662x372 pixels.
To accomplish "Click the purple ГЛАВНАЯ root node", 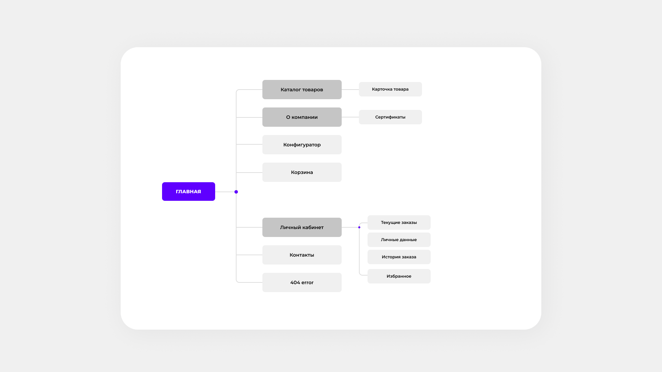I will [x=188, y=192].
